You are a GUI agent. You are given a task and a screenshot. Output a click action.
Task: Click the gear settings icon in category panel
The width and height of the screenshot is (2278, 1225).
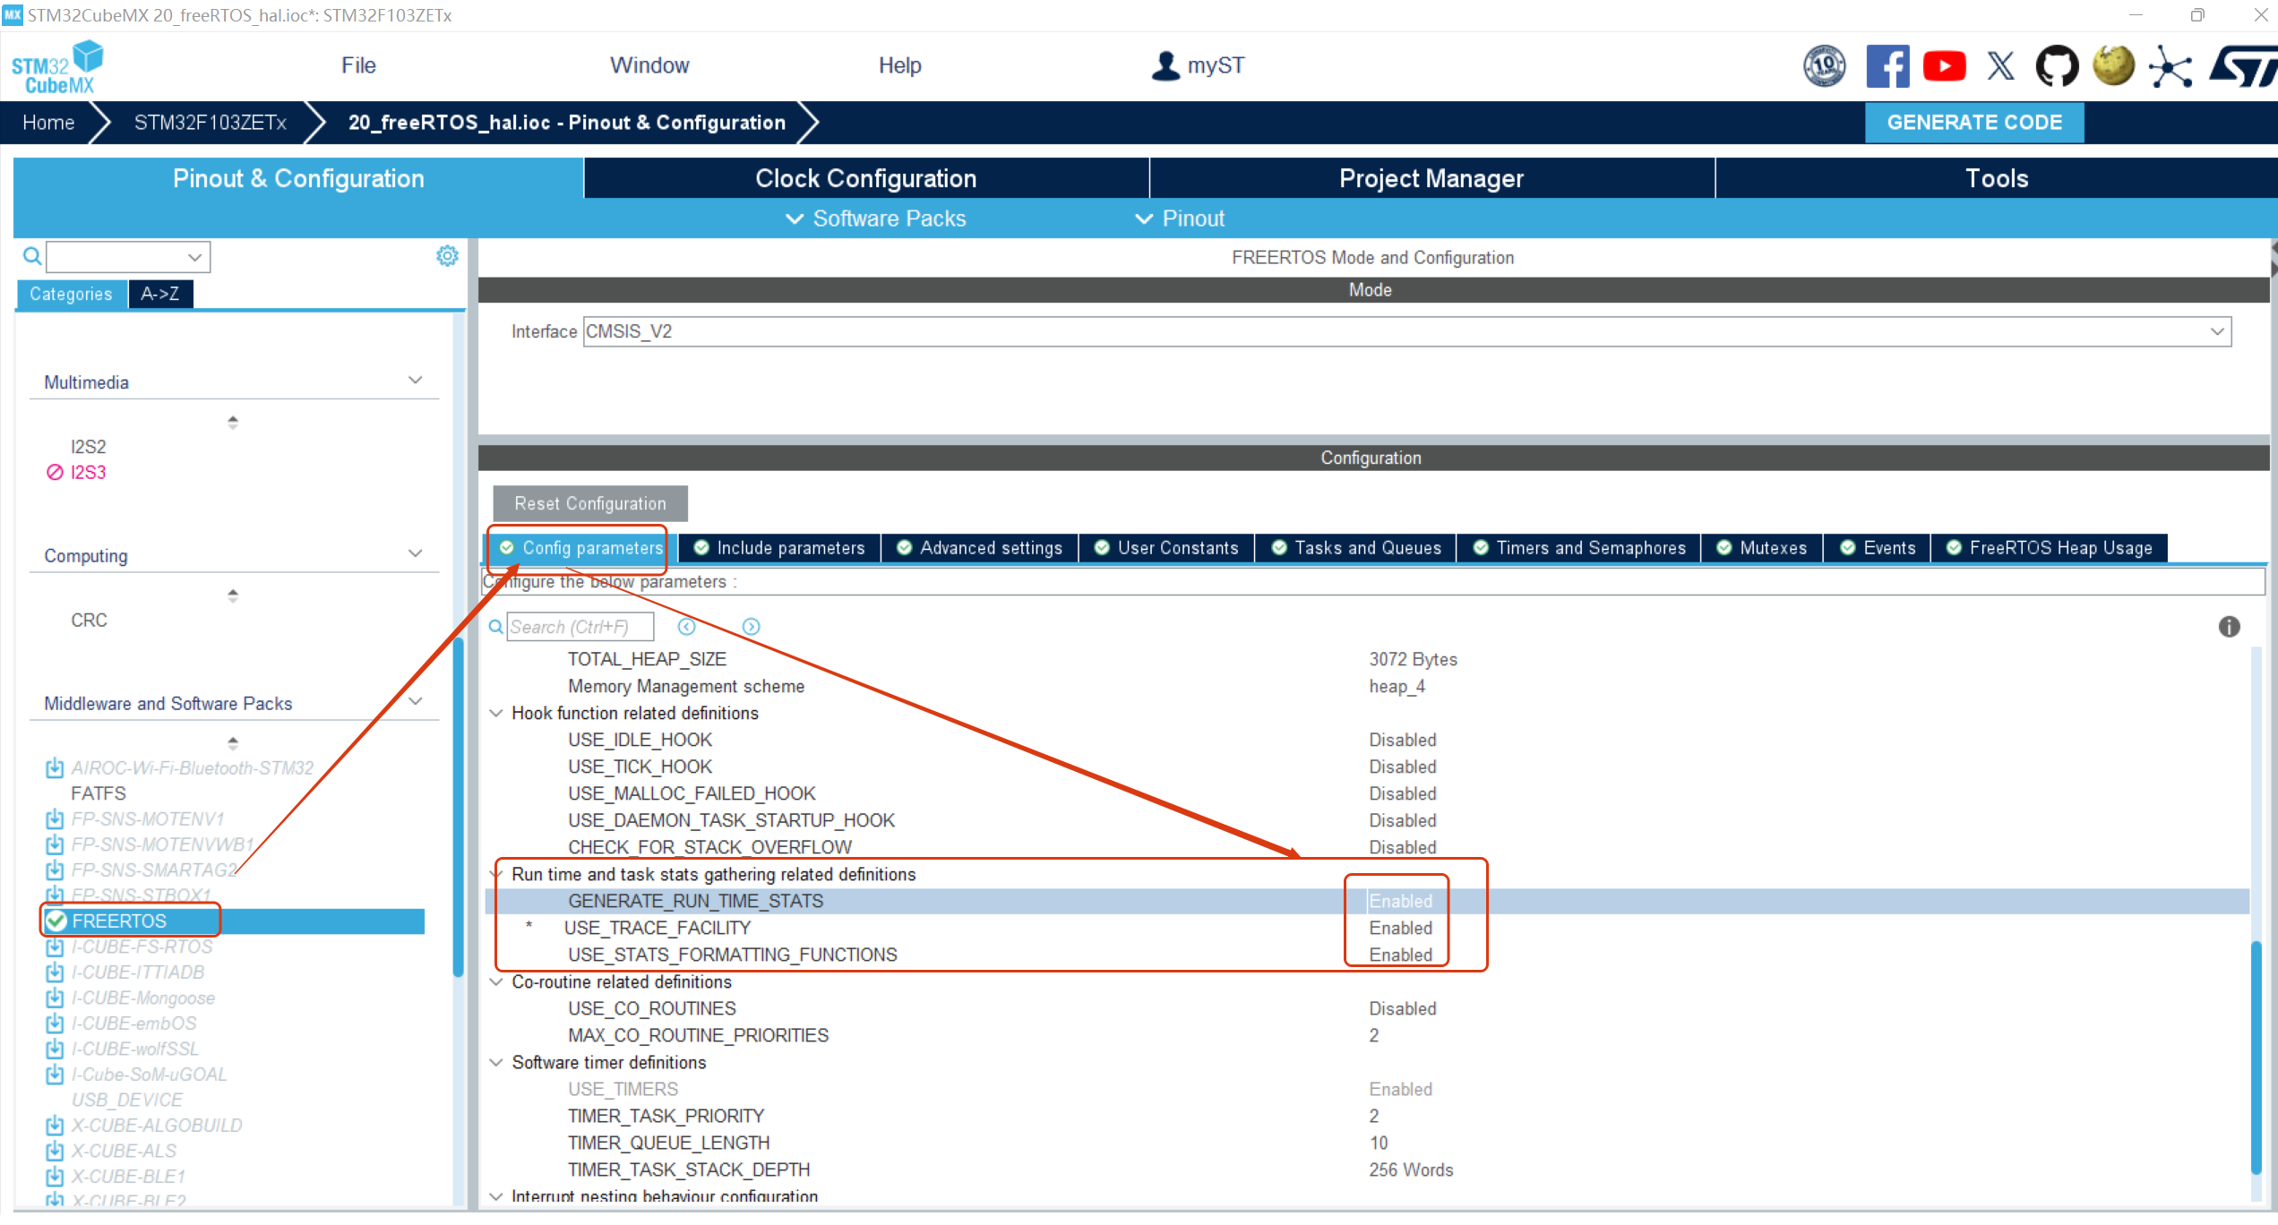(x=447, y=256)
